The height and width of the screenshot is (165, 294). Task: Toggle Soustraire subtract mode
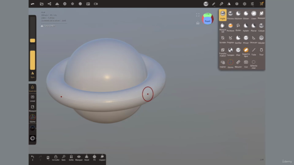click(33, 88)
